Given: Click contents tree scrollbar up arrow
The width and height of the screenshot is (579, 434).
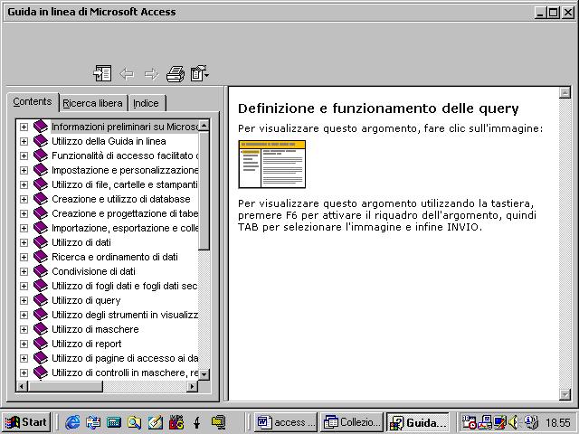Looking at the screenshot, I should click(x=204, y=126).
